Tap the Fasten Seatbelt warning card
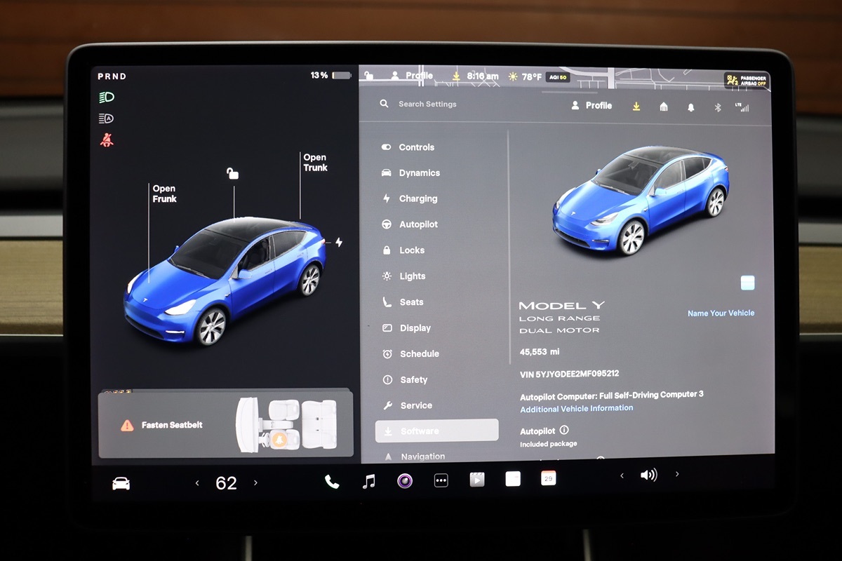This screenshot has width=842, height=561. pyautogui.click(x=225, y=425)
